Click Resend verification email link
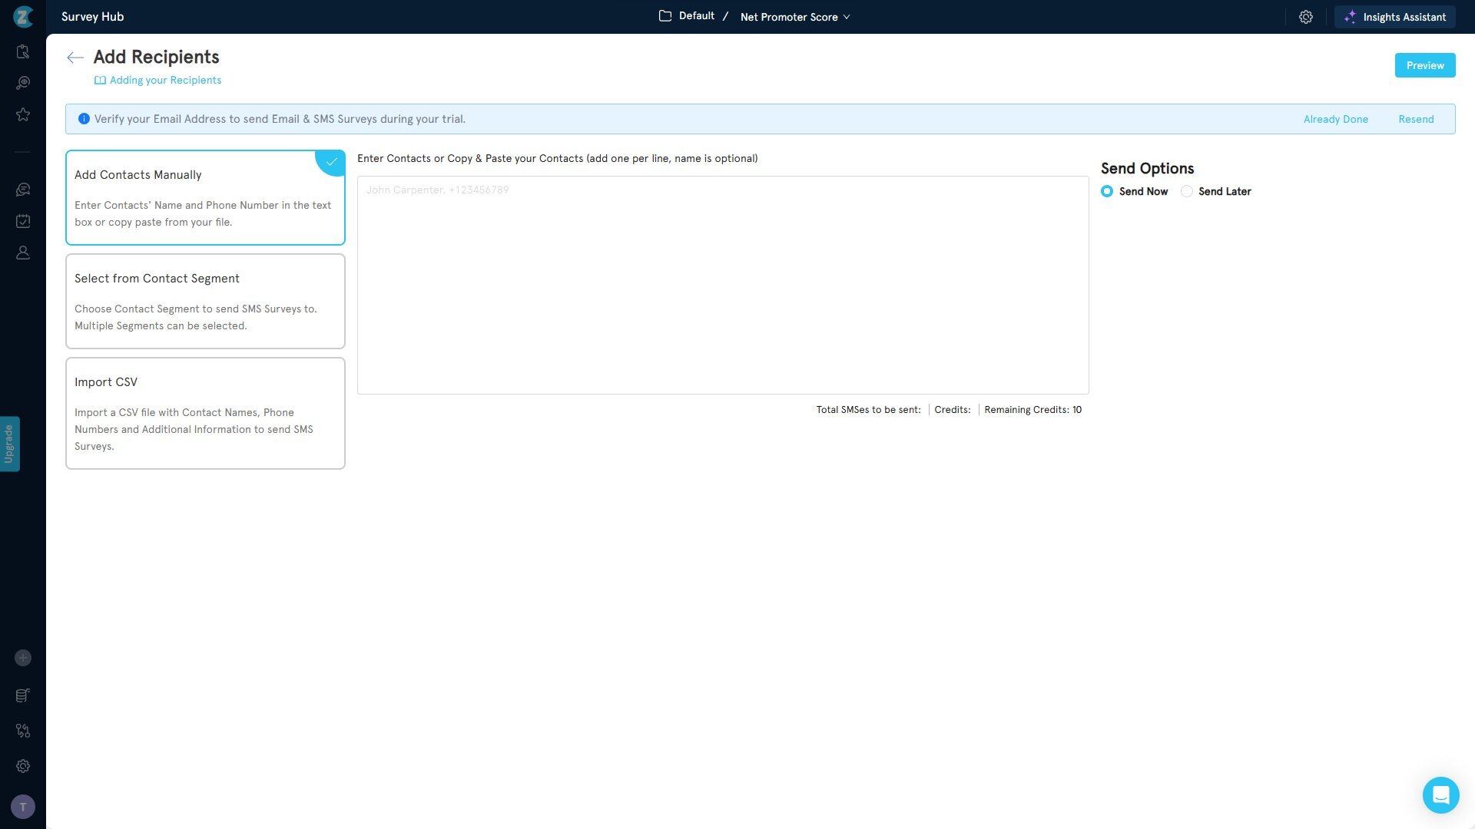The width and height of the screenshot is (1475, 829). point(1416,119)
